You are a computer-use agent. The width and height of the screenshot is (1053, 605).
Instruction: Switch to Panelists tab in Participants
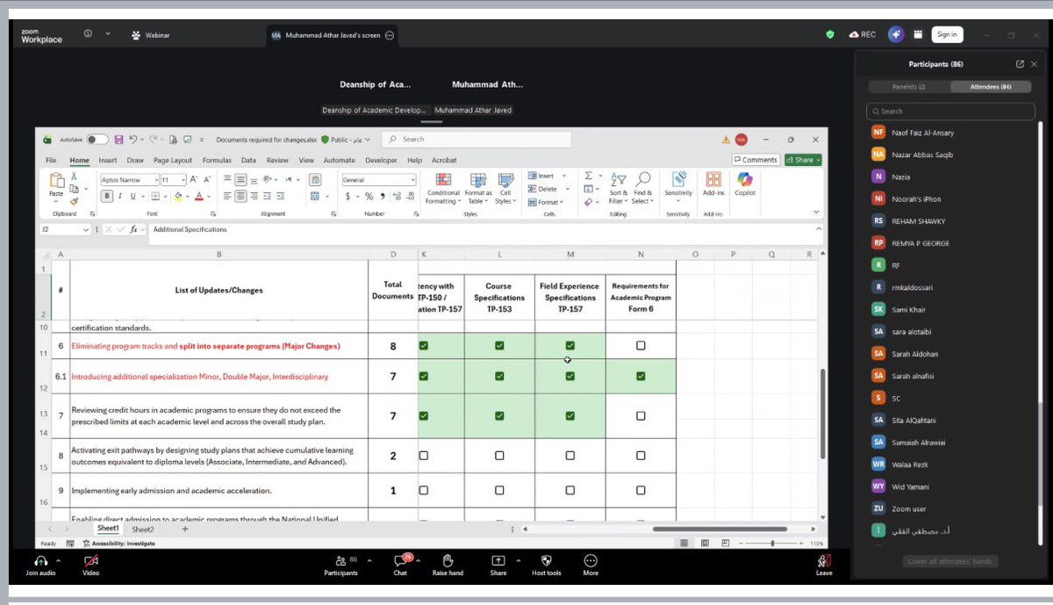(x=909, y=86)
